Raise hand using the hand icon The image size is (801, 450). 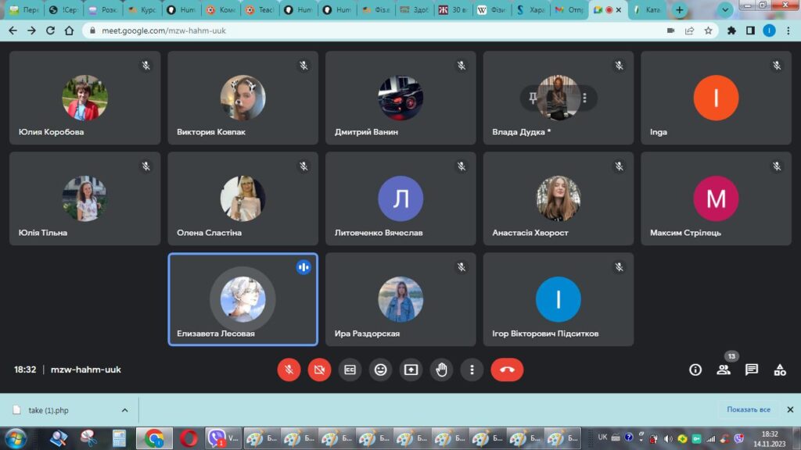point(441,370)
